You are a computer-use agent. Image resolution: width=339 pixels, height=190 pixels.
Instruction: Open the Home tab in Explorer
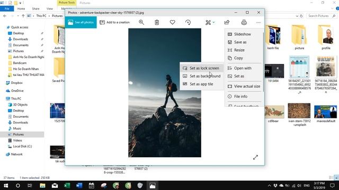click(x=21, y=8)
